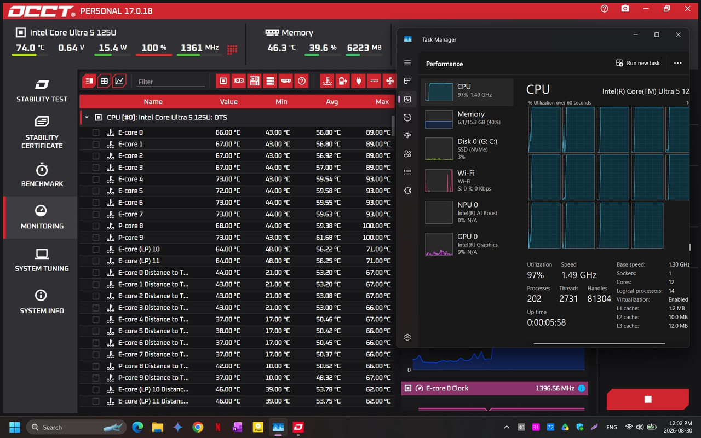Click the taskbar Search box
The width and height of the screenshot is (701, 438).
75,427
